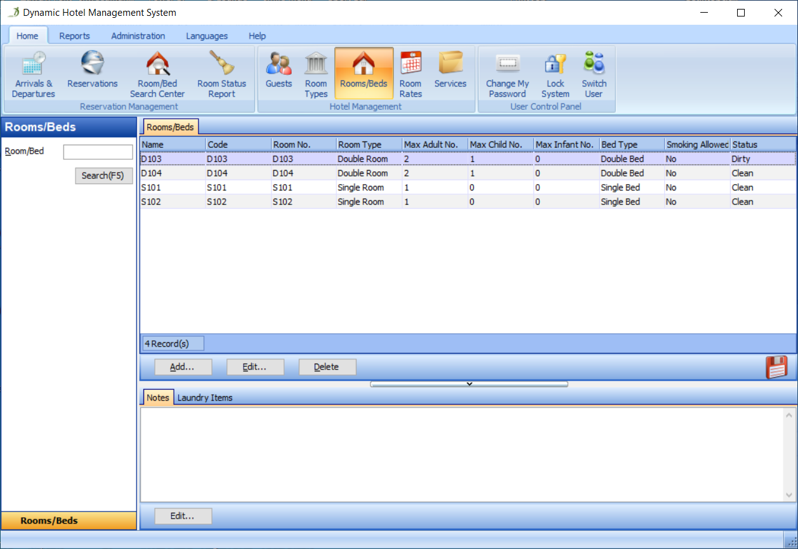Open the Reports ribbon tab
This screenshot has width=798, height=549.
74,36
